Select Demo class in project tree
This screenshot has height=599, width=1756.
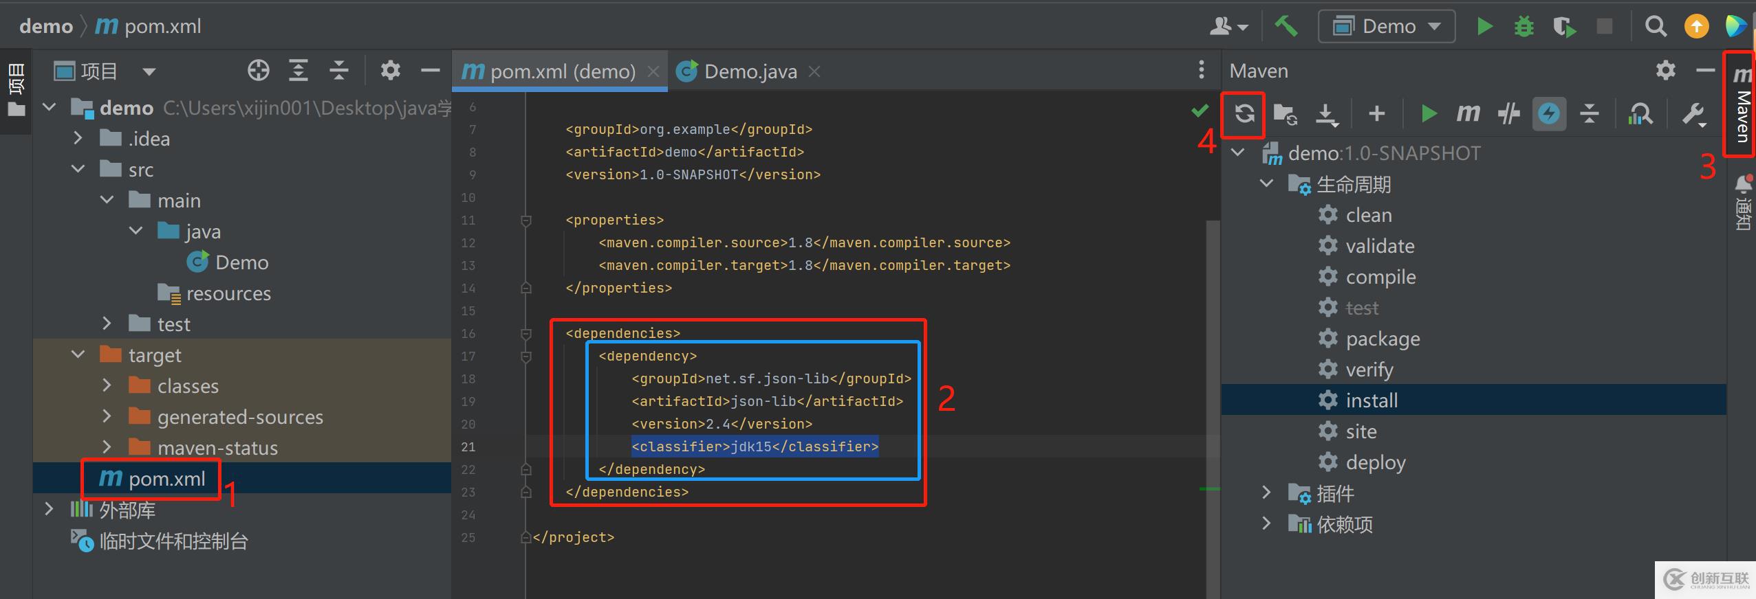227,262
